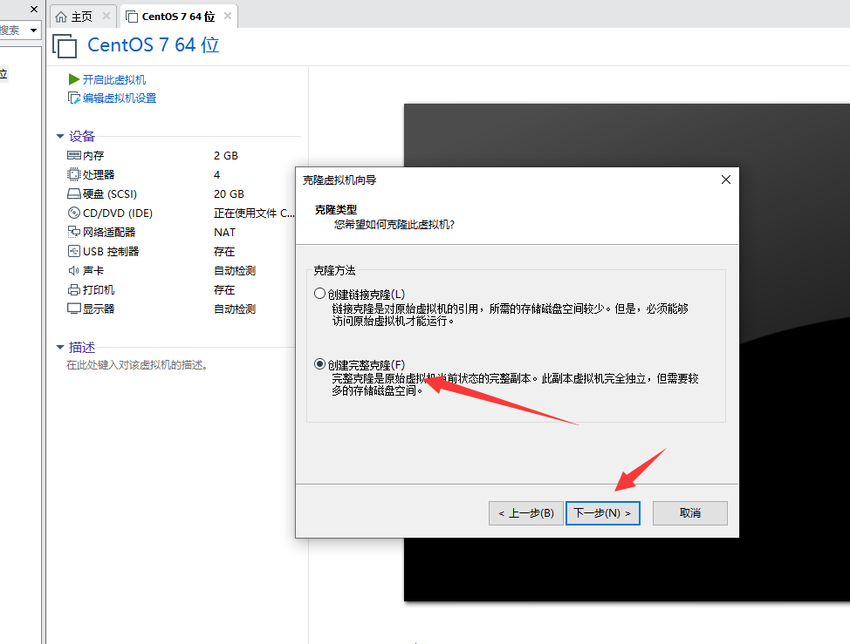This screenshot has height=644, width=850.
Task: Click the home icon on 主页 tab
Action: pos(62,17)
